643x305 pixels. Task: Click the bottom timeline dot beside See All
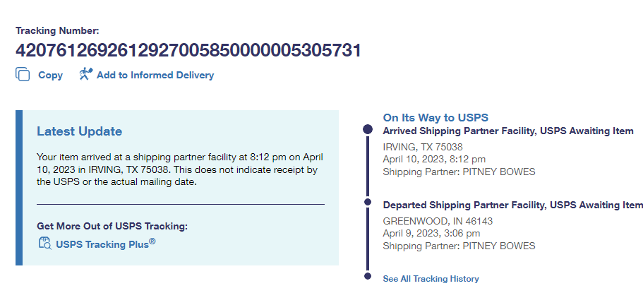(x=367, y=276)
